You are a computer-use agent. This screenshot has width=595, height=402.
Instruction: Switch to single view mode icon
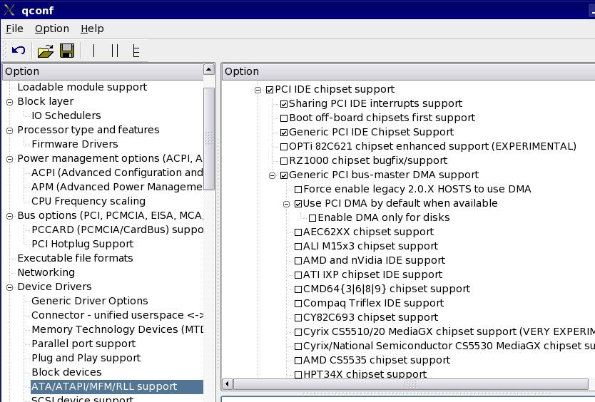[x=93, y=51]
